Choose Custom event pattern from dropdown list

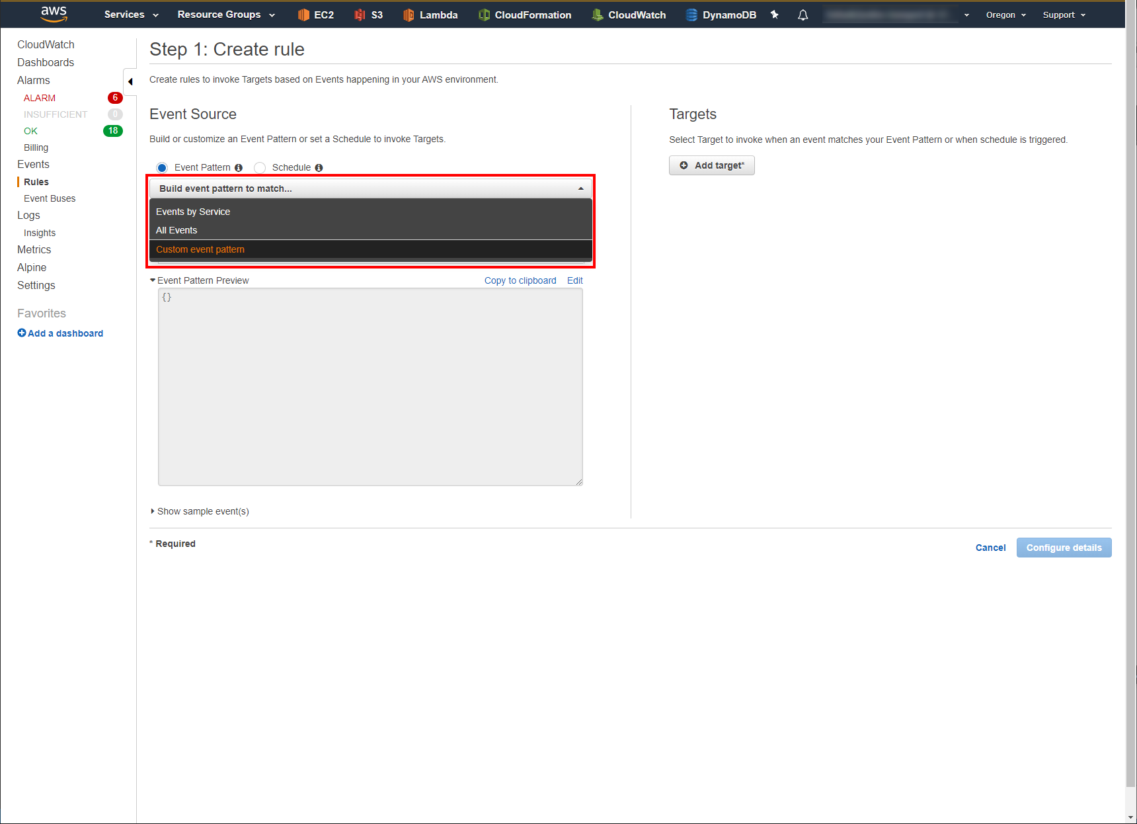coord(200,249)
